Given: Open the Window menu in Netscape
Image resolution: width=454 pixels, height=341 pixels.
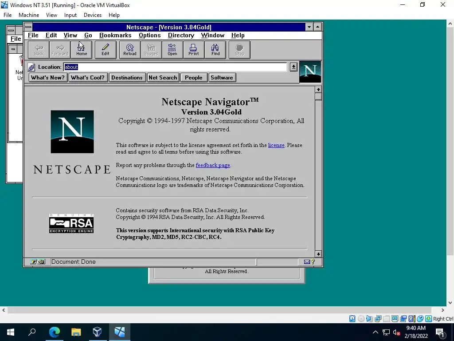Looking at the screenshot, I should coord(213,36).
